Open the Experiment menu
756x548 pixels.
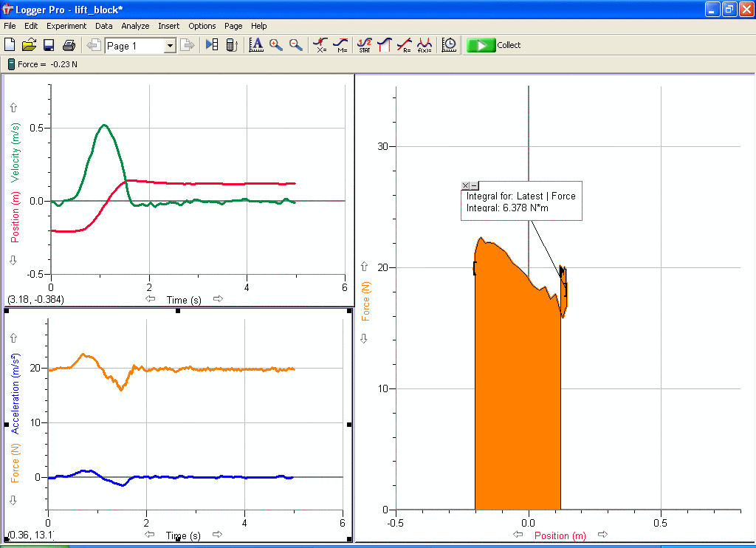[x=66, y=26]
